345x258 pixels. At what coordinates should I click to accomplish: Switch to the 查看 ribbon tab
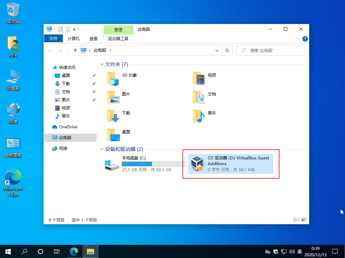pyautogui.click(x=94, y=38)
